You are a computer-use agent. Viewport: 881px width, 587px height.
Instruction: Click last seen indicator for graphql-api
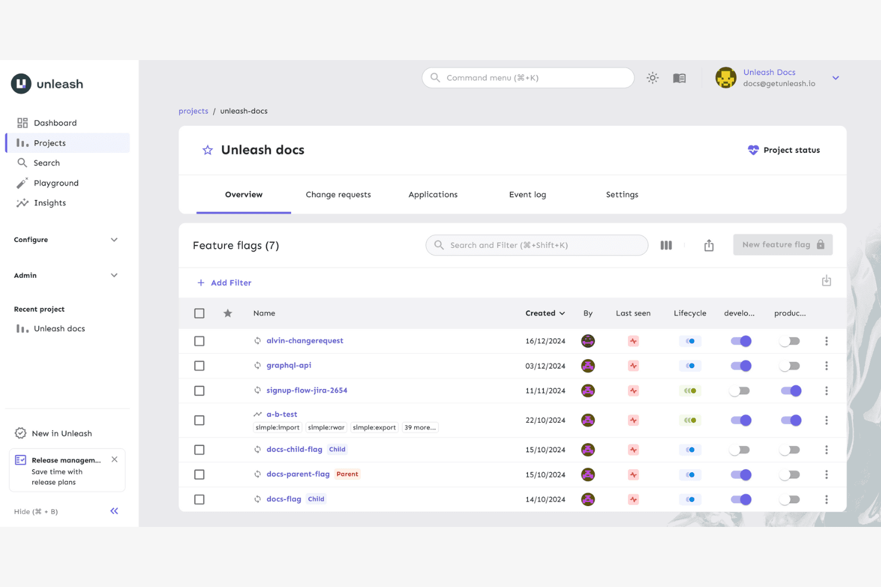(633, 366)
